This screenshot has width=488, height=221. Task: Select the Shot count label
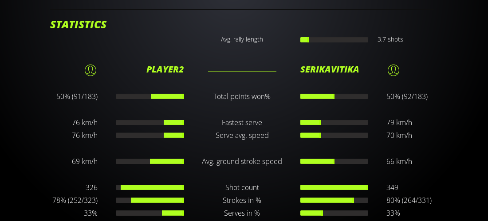point(242,187)
